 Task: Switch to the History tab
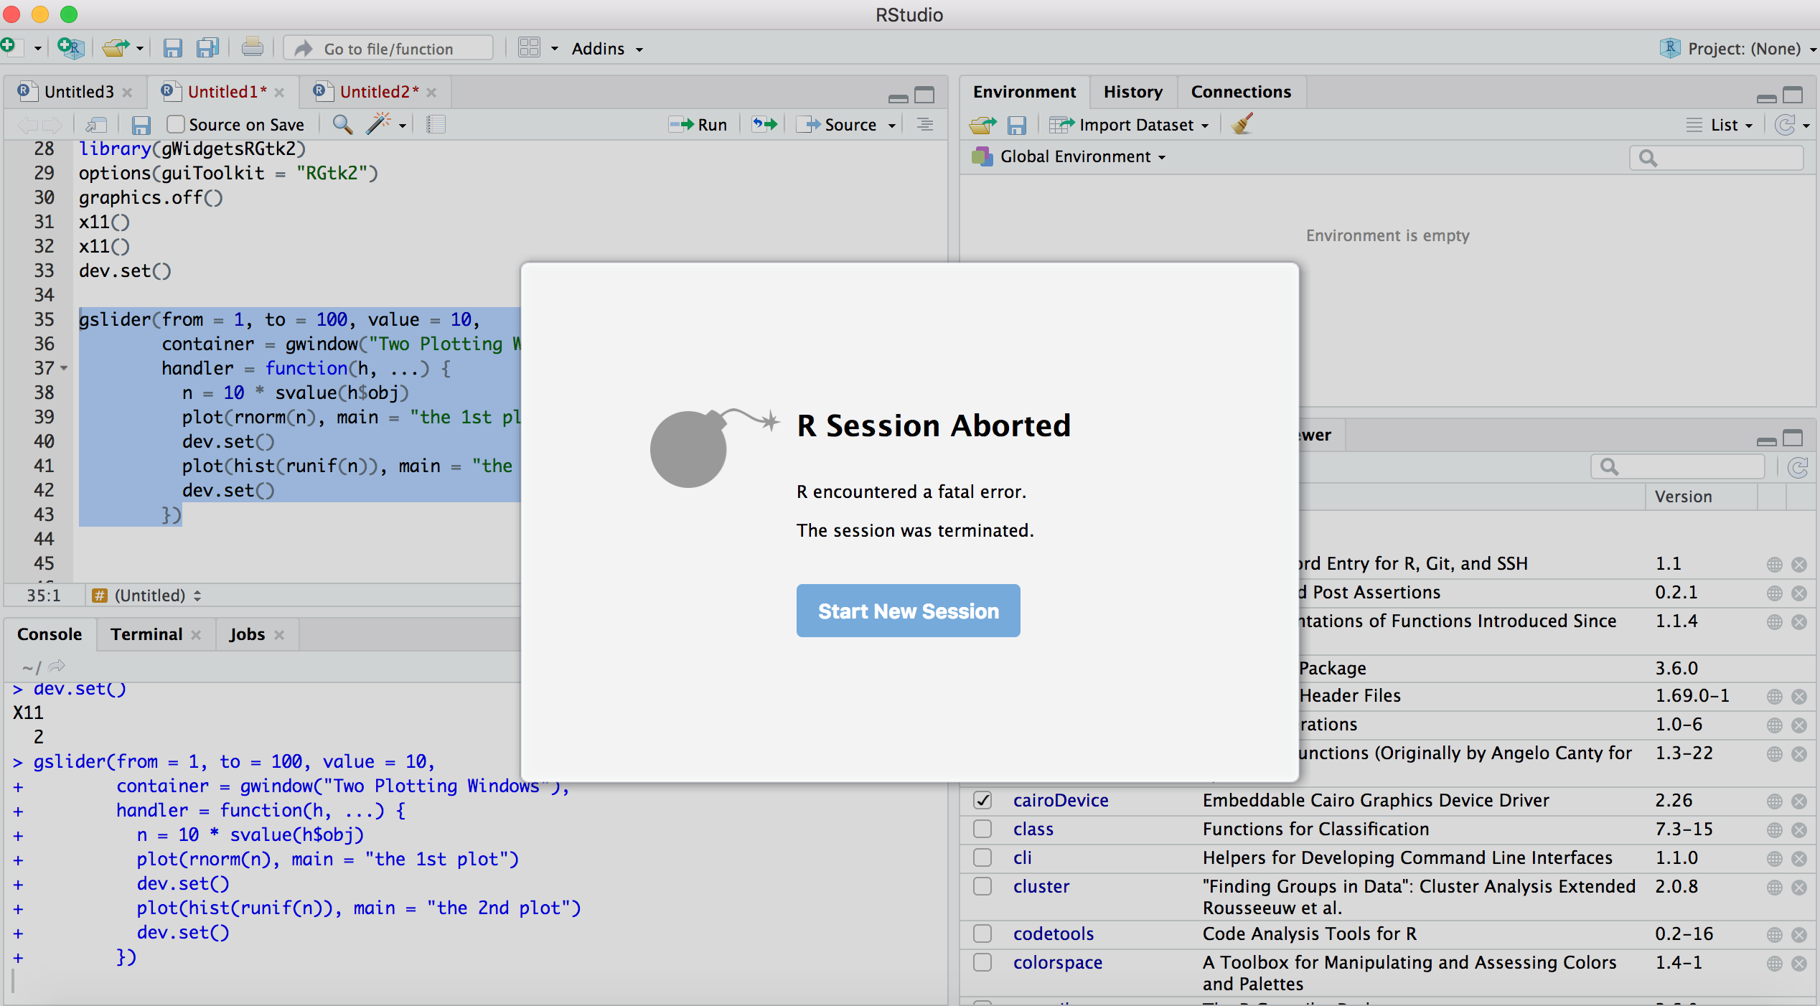tap(1132, 91)
